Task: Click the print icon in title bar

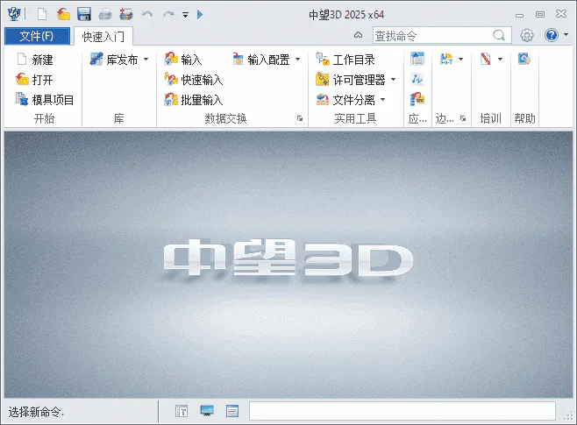Action: point(105,14)
